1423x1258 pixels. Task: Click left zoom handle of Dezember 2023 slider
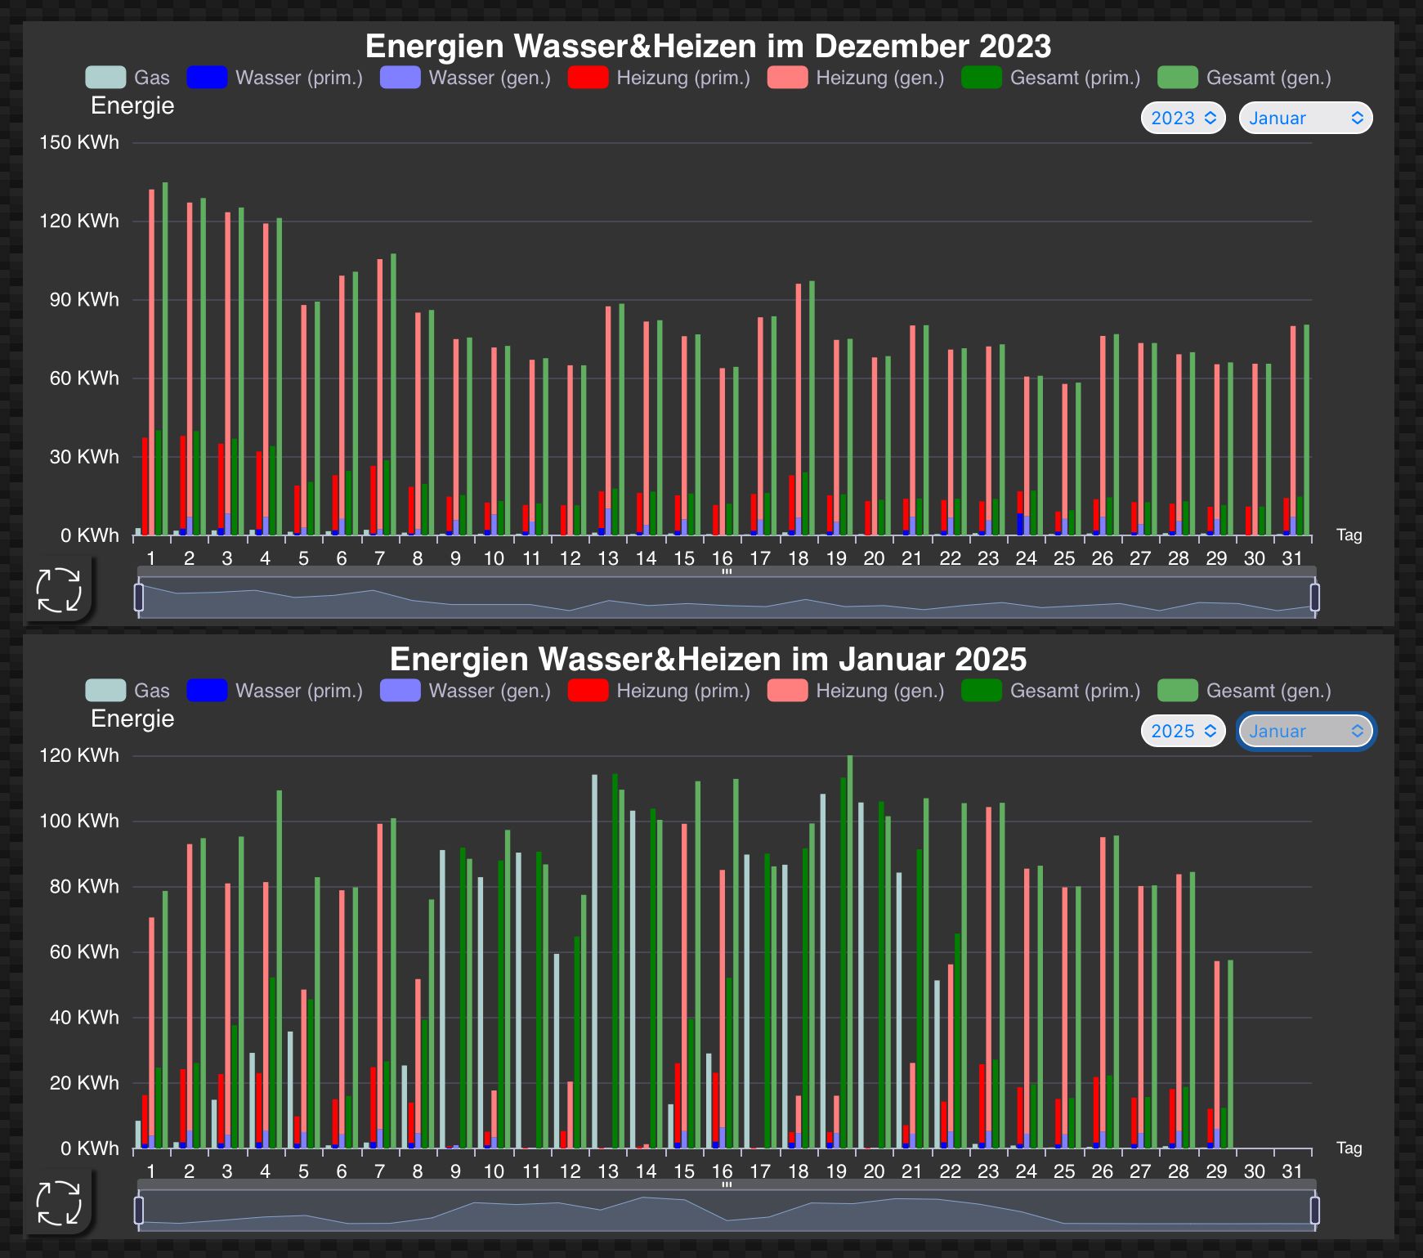[x=139, y=598]
